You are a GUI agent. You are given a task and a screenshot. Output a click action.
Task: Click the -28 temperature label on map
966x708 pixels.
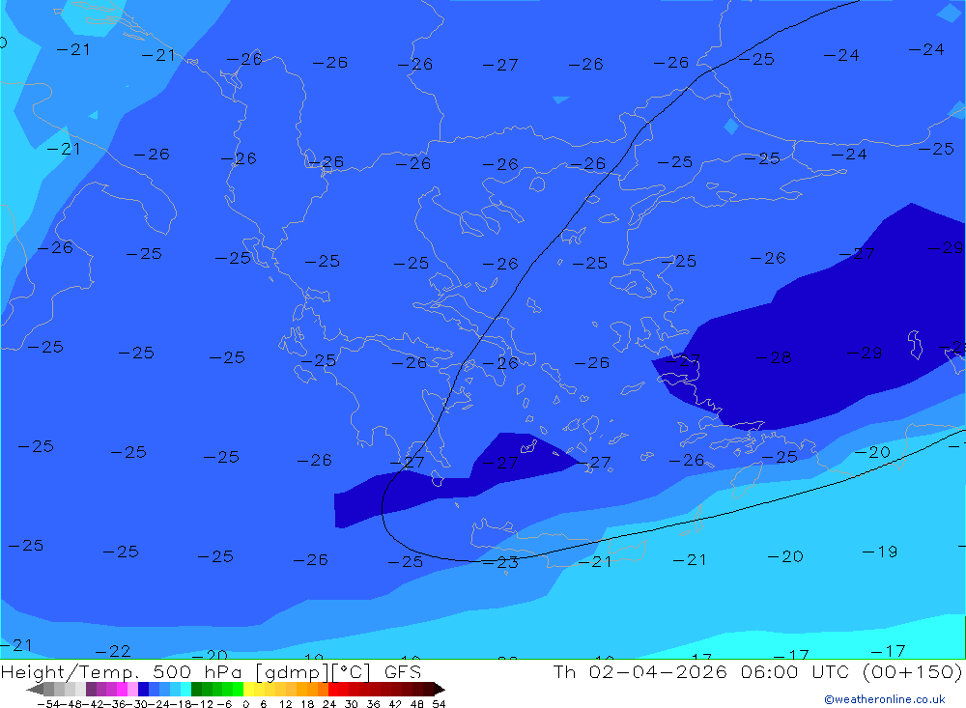[773, 357]
